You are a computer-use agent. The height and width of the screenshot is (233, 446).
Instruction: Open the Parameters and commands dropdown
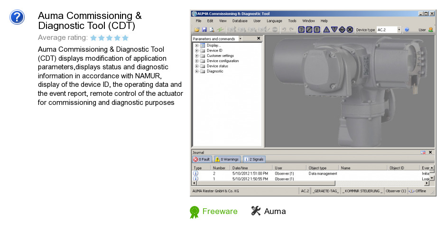click(241, 39)
